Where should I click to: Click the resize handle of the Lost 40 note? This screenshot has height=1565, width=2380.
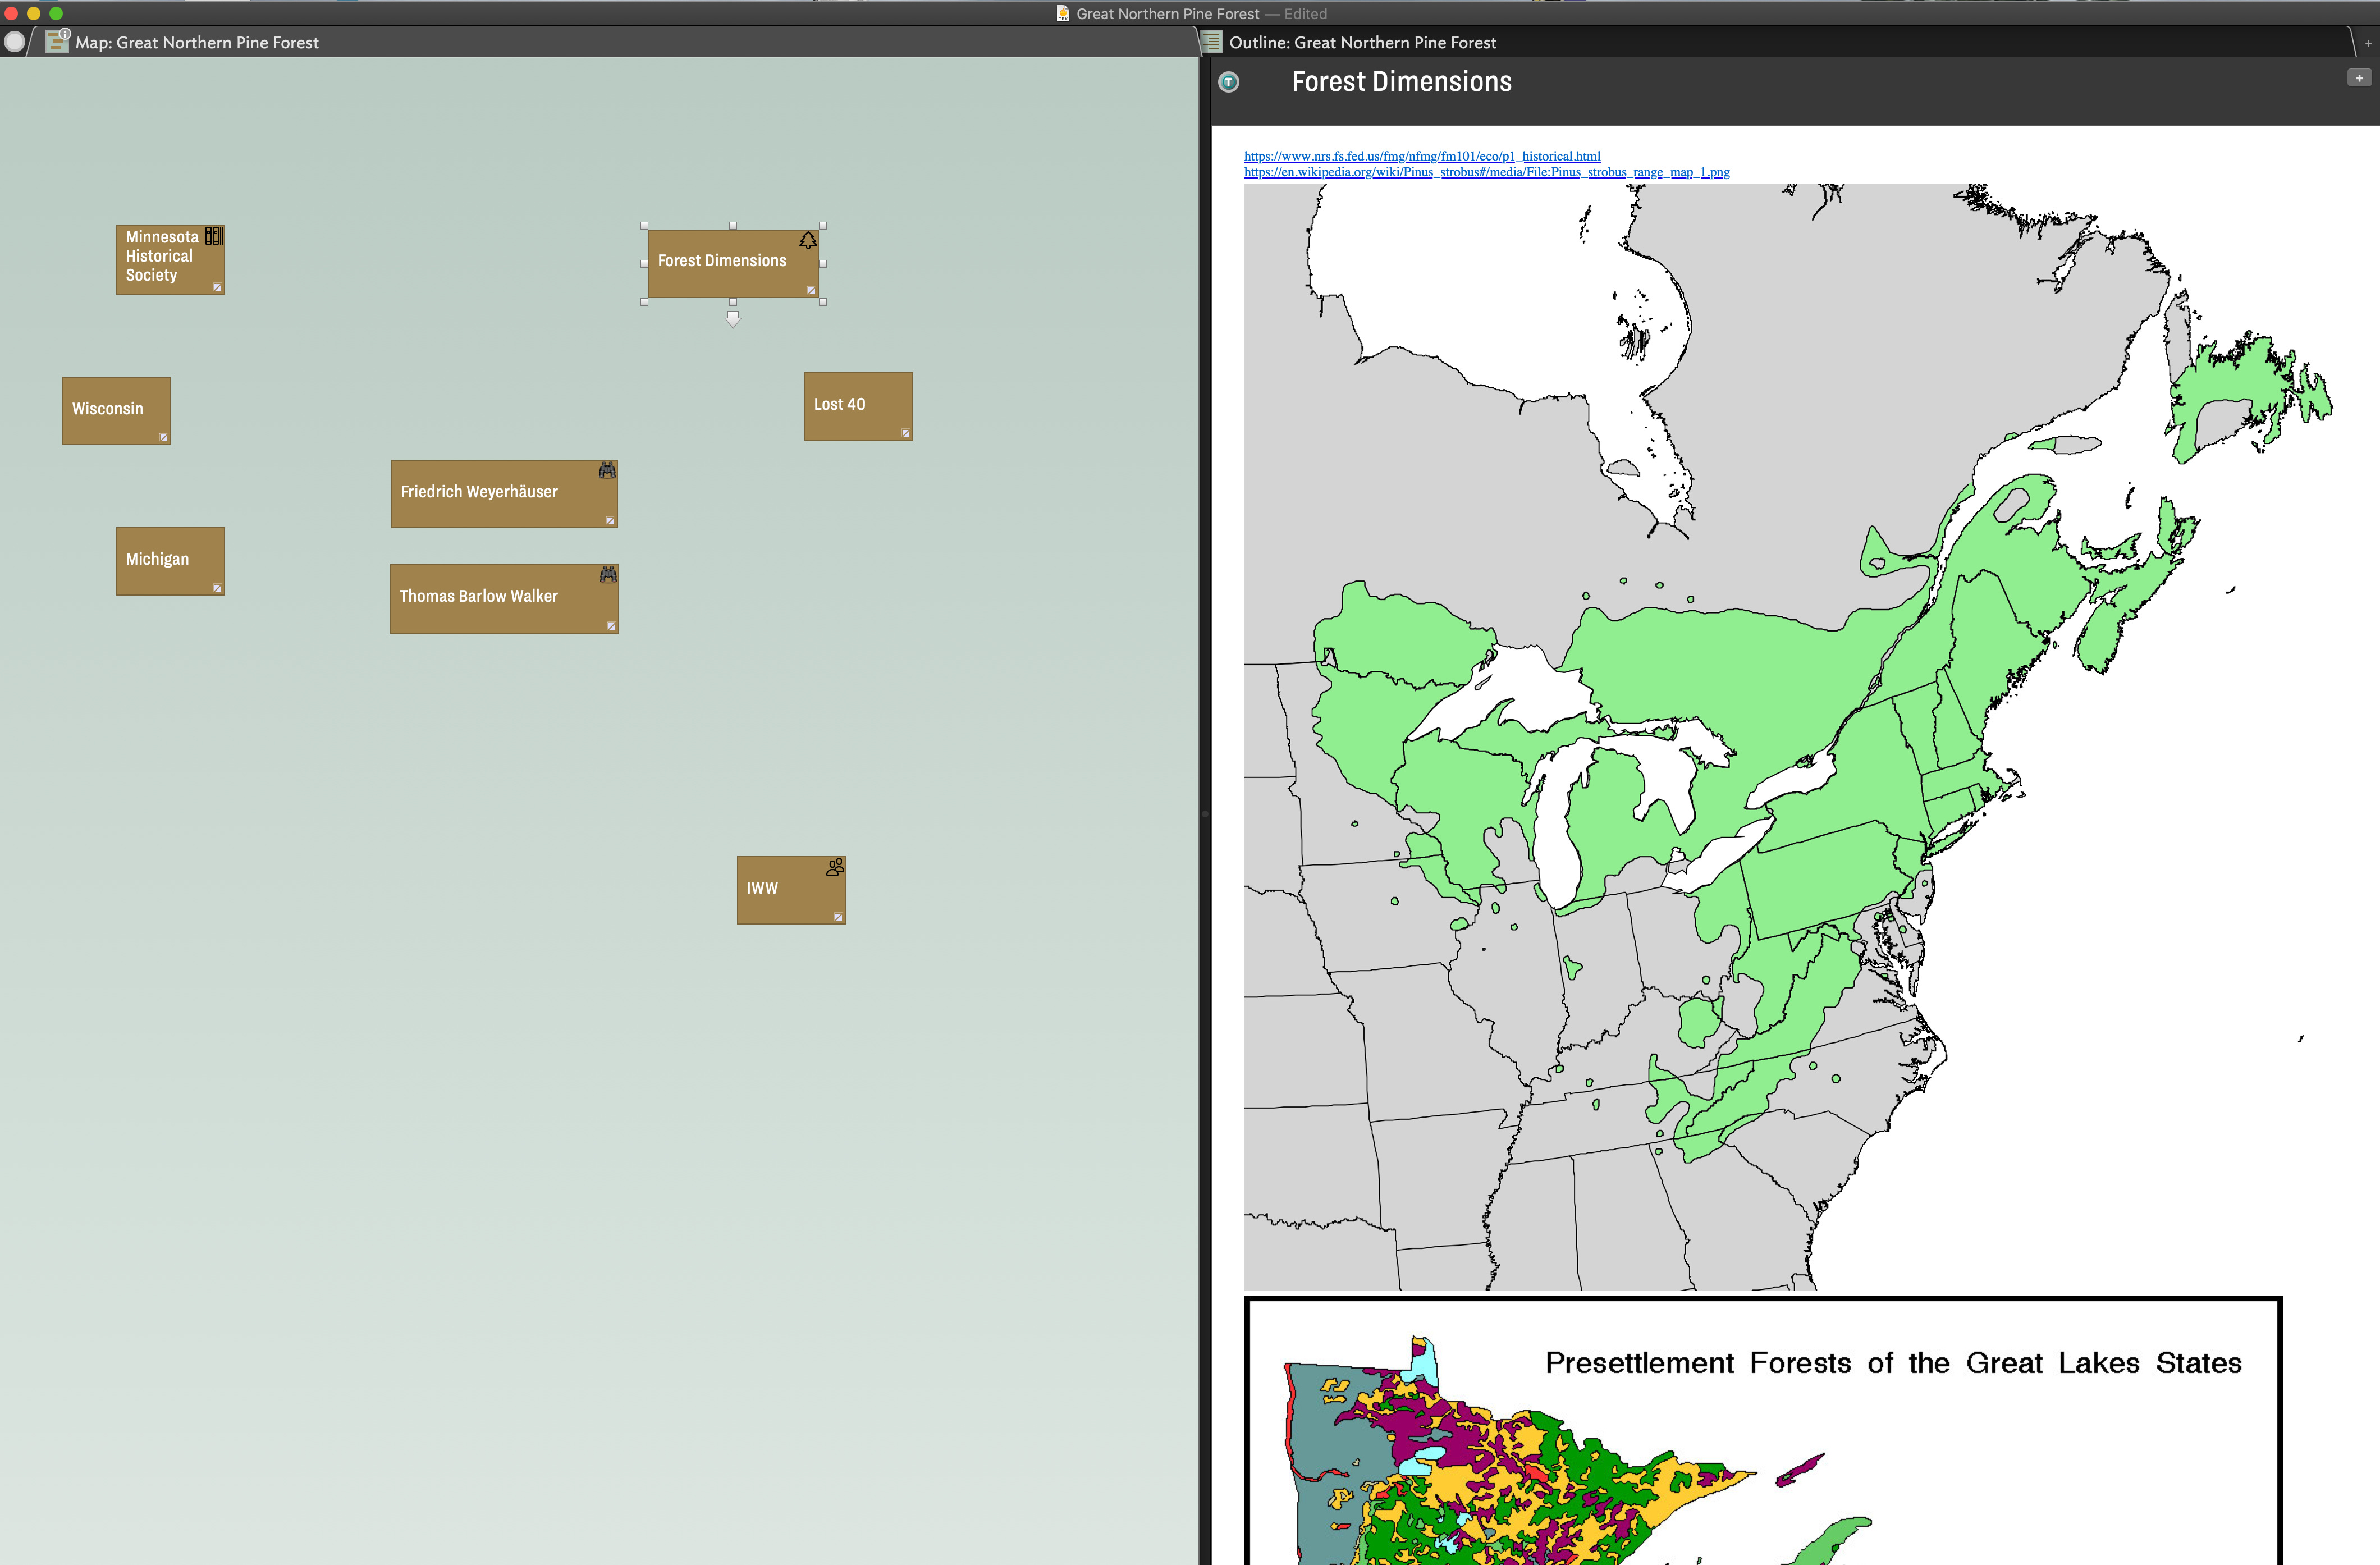(x=905, y=433)
